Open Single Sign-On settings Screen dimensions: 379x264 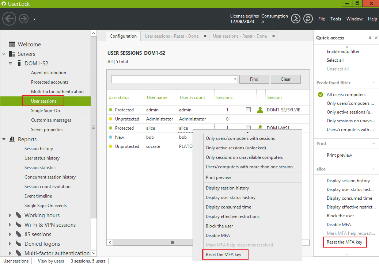[x=45, y=111]
